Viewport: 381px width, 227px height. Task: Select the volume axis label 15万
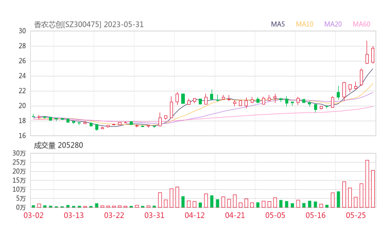19,181
